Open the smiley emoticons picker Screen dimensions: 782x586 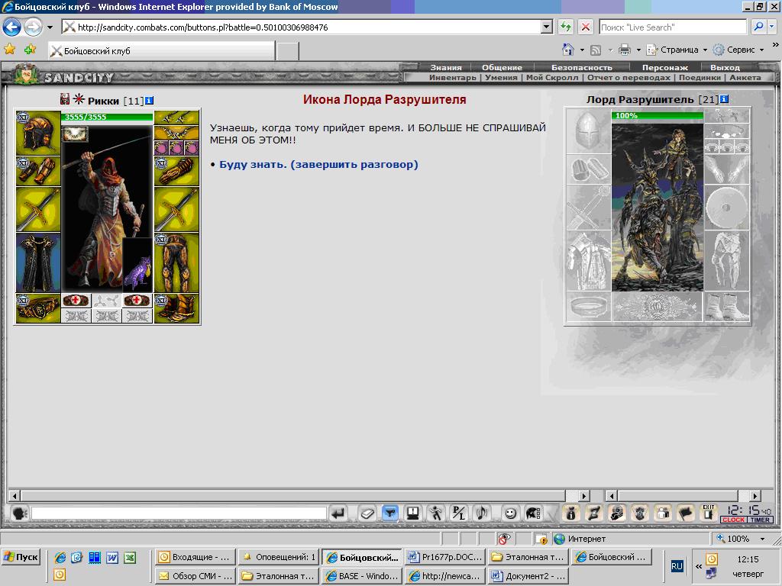(x=509, y=513)
